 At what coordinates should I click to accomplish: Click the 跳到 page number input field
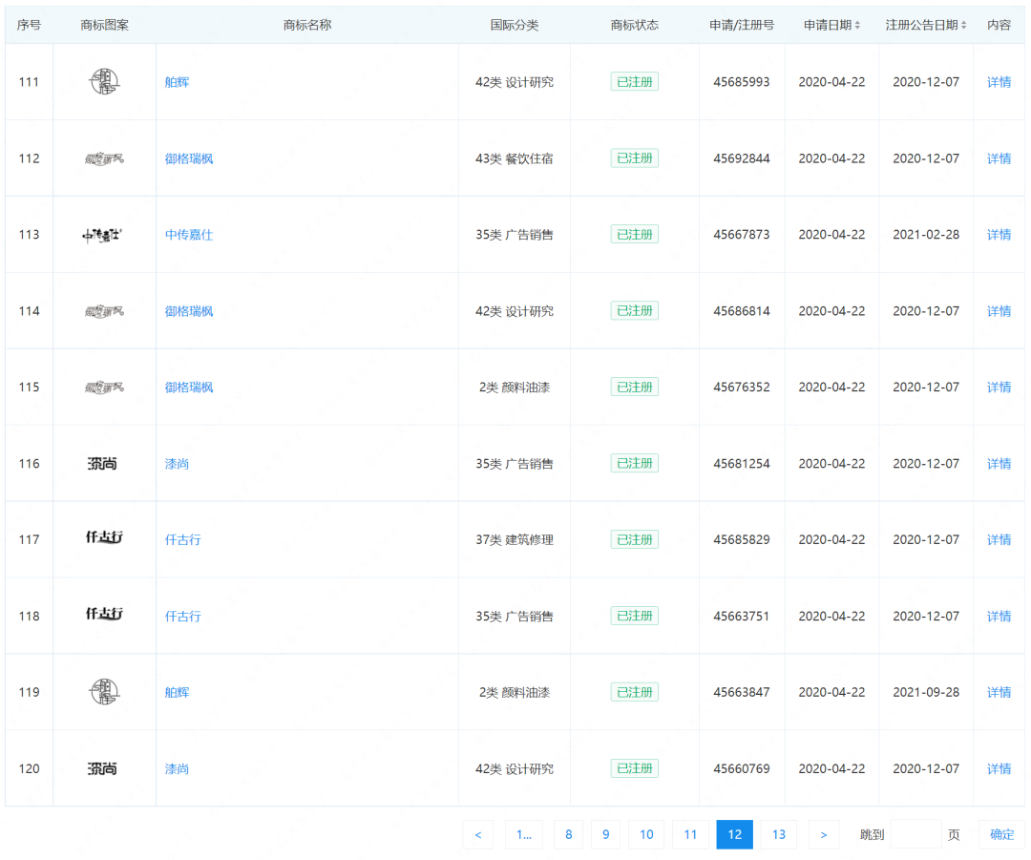(915, 835)
